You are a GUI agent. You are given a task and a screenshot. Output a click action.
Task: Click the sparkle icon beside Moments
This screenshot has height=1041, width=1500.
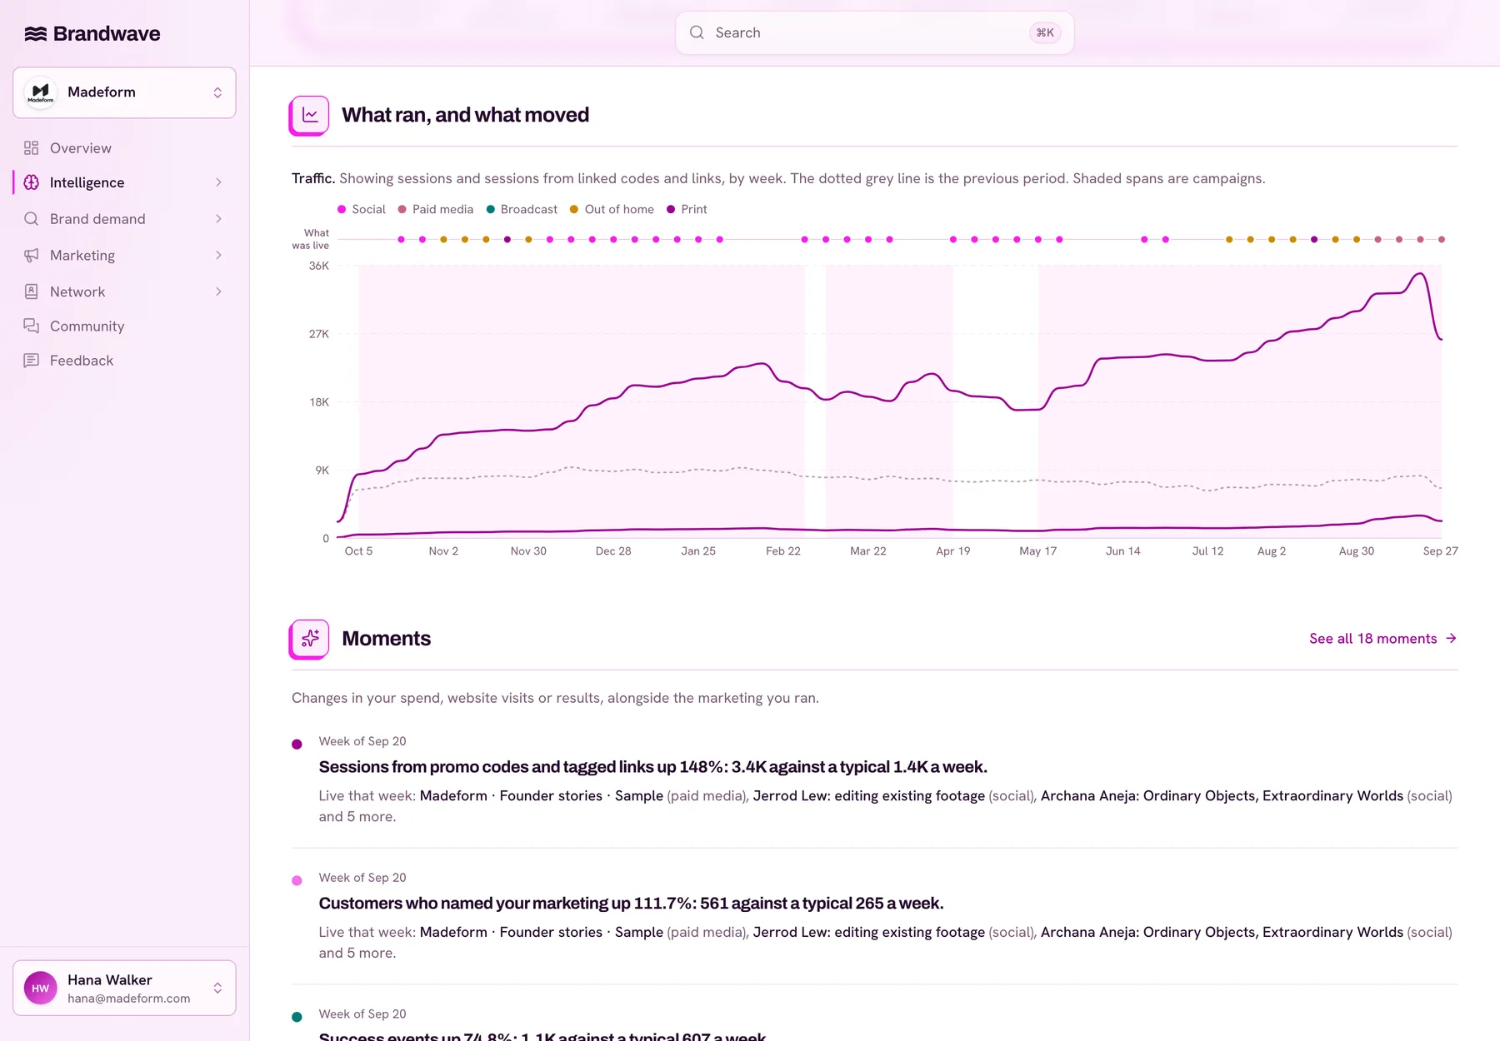click(x=309, y=639)
